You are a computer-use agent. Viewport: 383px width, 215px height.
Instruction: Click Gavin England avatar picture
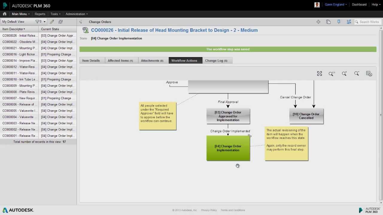[317, 5]
